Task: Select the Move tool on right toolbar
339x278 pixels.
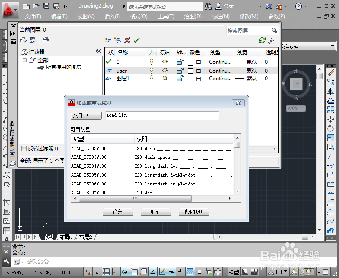Action: [331, 119]
